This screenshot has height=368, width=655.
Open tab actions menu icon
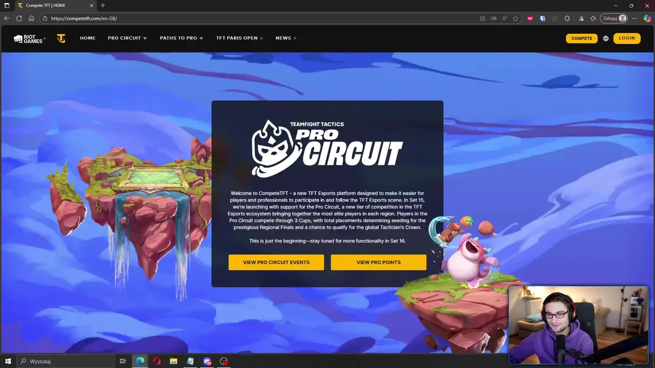[7, 5]
